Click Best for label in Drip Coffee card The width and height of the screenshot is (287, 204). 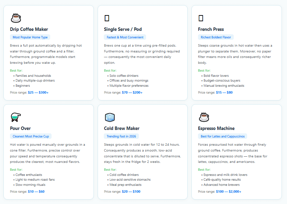[16, 71]
